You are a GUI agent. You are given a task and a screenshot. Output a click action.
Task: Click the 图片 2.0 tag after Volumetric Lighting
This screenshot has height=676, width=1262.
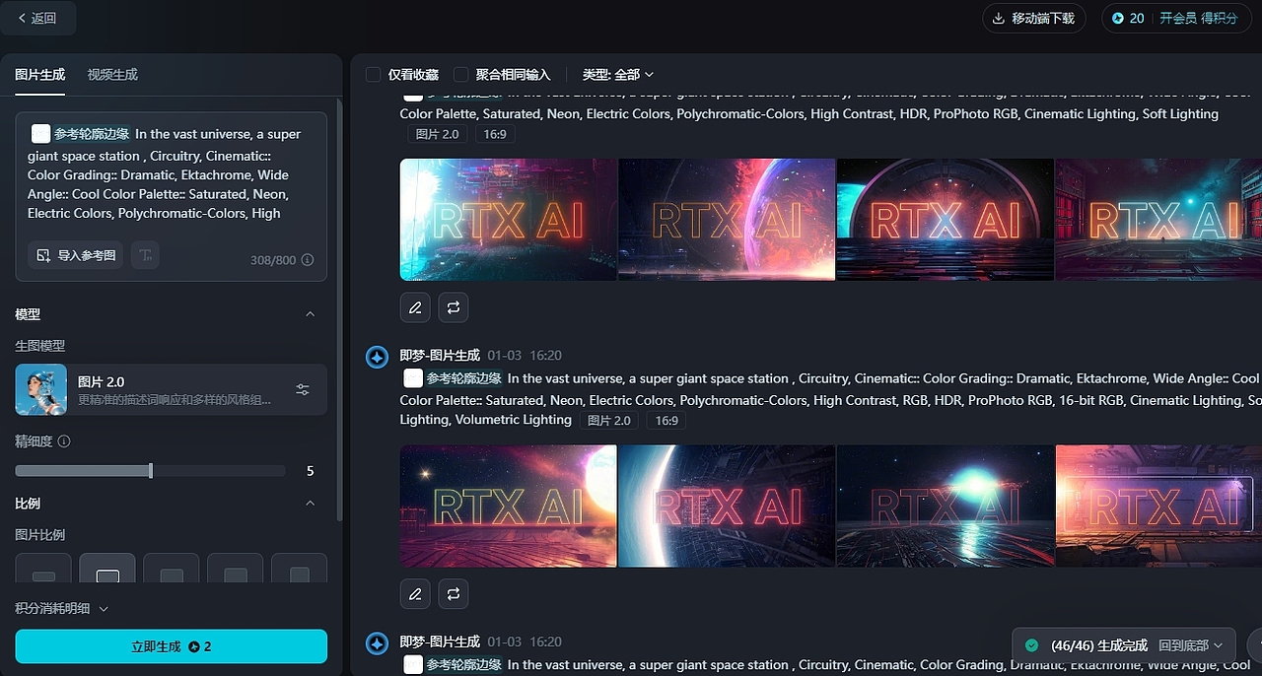(x=607, y=421)
